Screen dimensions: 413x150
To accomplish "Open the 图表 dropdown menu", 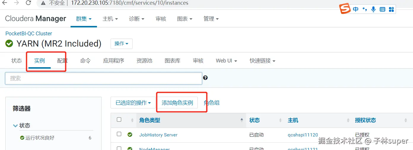I will (185, 19).
